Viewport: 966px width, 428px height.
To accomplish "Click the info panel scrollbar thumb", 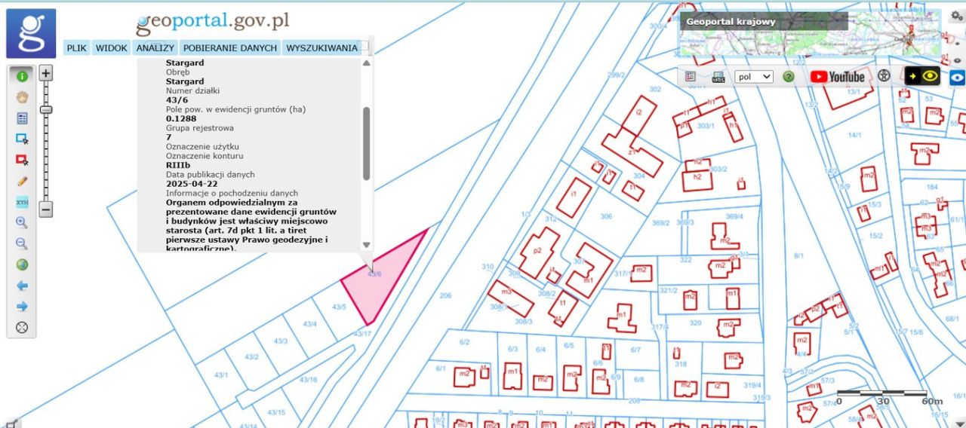I will [x=367, y=143].
